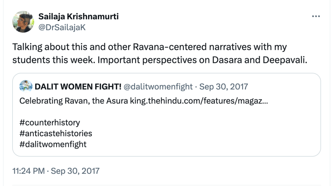Click the Sep 30, 2017 date beside 11:24 PM

[75, 171]
